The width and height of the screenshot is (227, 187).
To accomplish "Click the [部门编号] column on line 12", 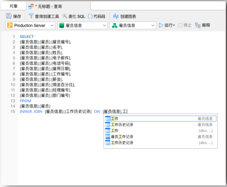I will 61,95.
